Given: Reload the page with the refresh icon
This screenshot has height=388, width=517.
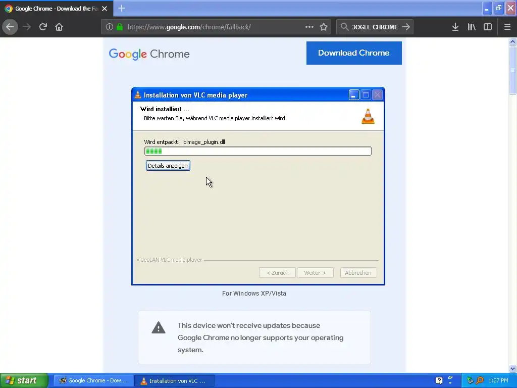Looking at the screenshot, I should point(43,27).
